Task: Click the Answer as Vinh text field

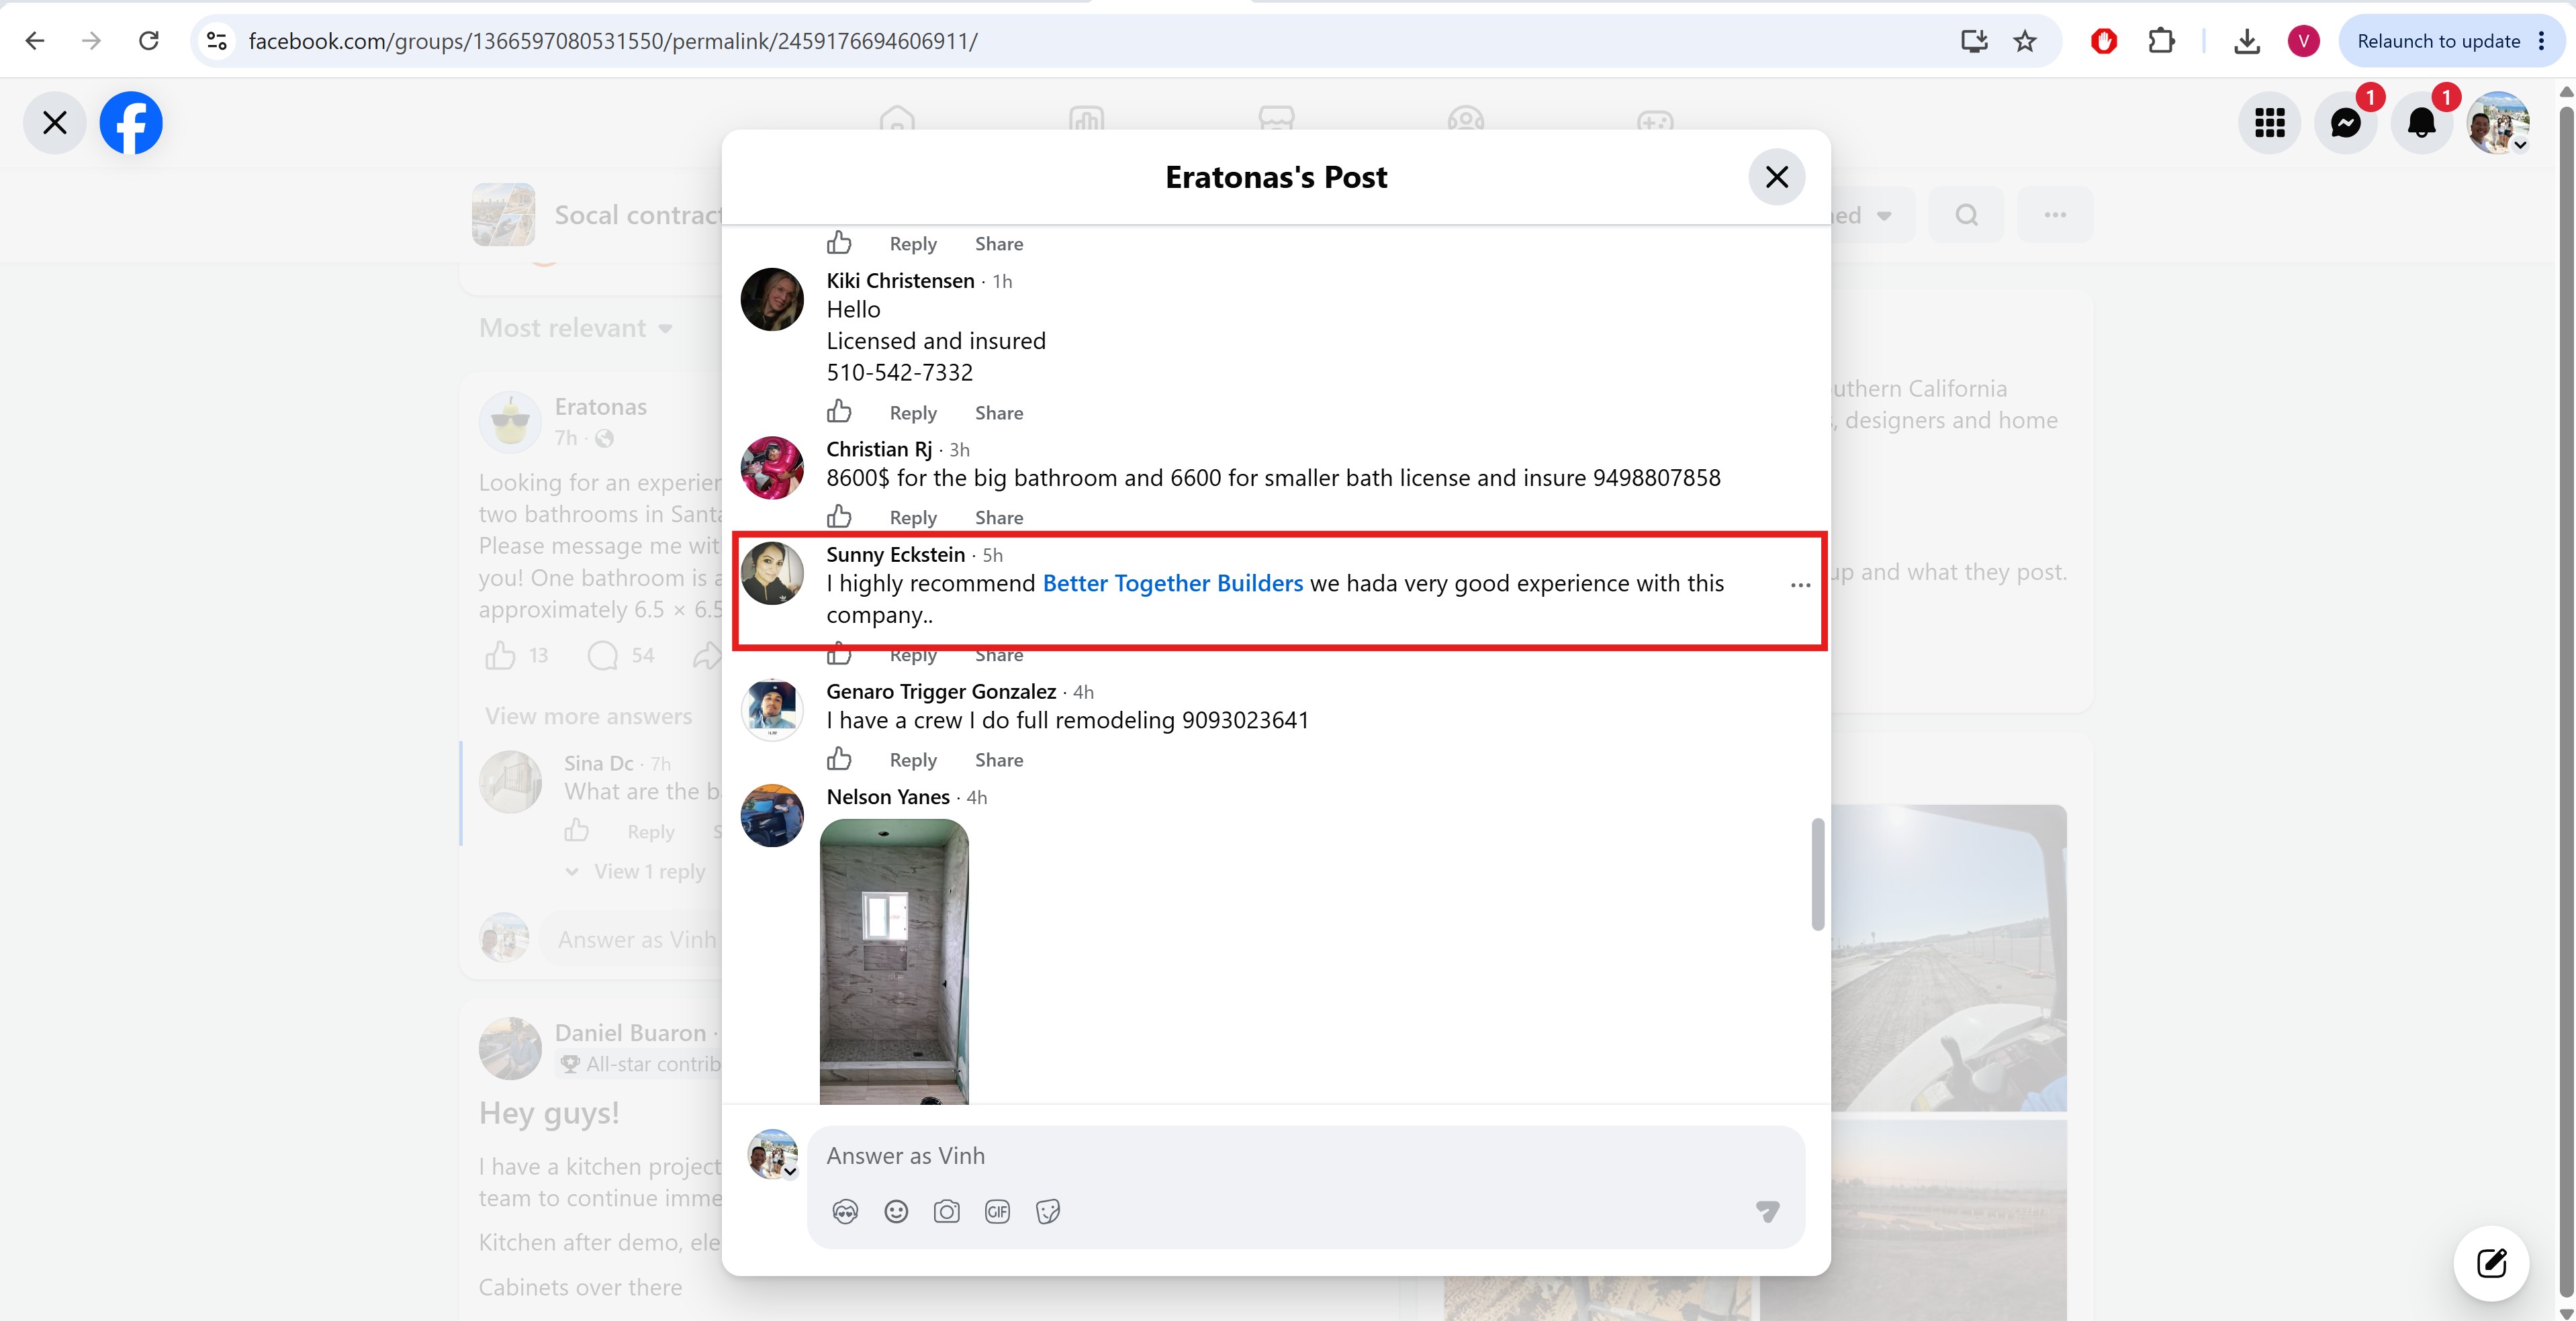Action: pyautogui.click(x=1305, y=1156)
